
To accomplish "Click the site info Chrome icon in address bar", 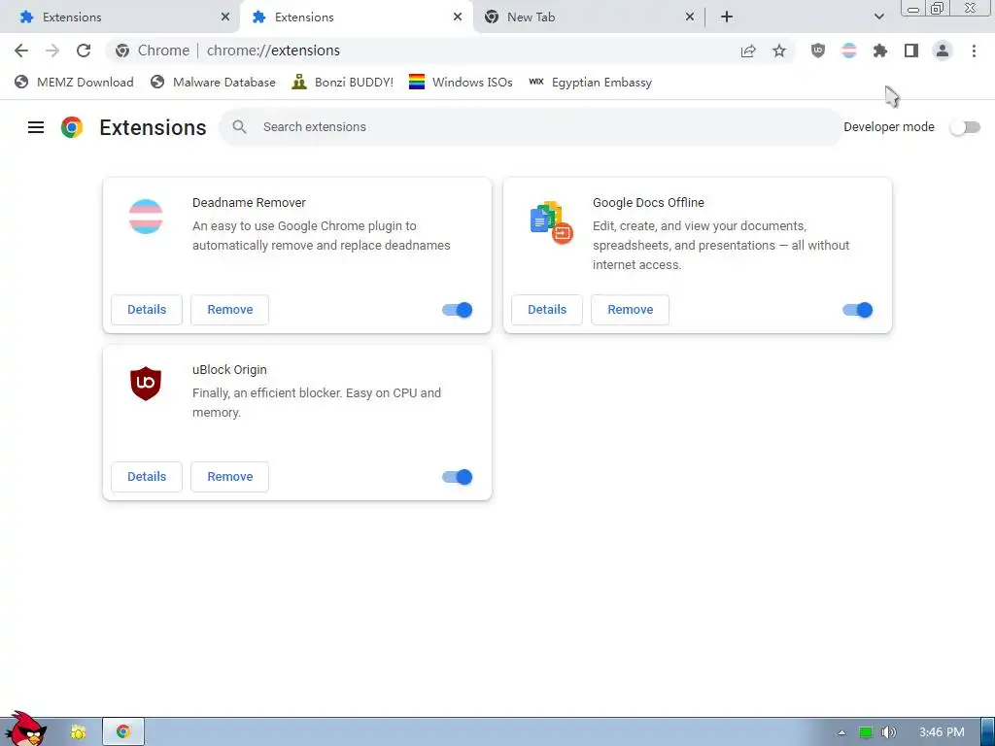I will [122, 51].
